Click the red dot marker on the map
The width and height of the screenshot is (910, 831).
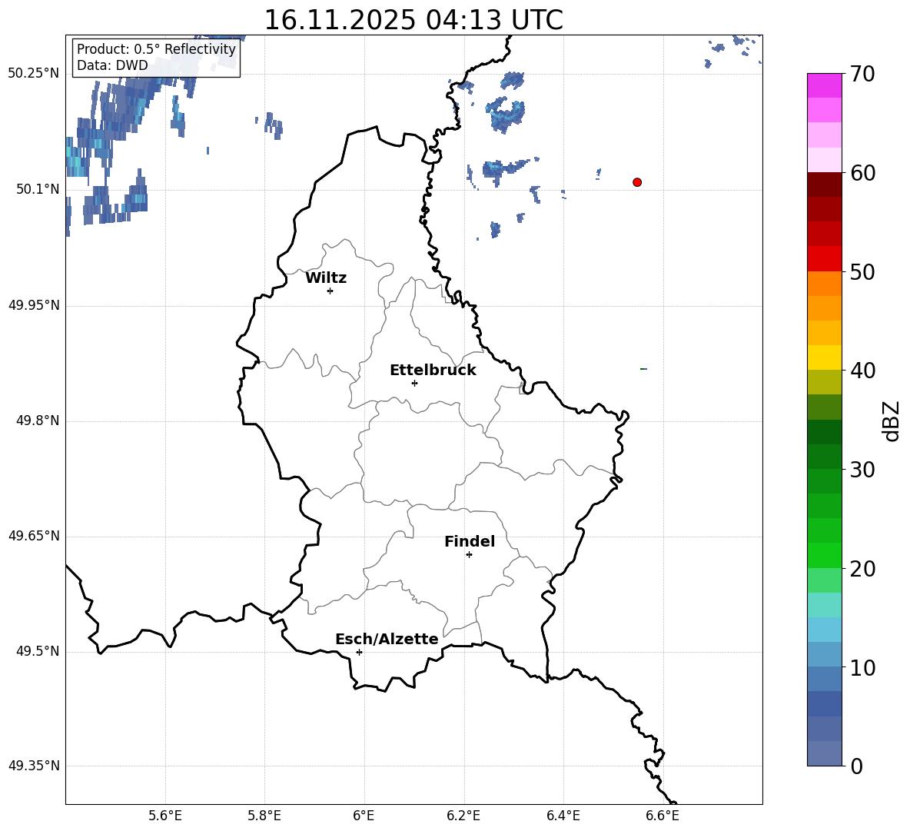637,182
